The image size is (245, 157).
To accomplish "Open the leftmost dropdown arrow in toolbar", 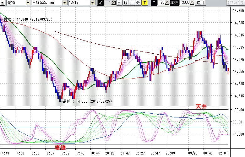I will tap(3, 3).
